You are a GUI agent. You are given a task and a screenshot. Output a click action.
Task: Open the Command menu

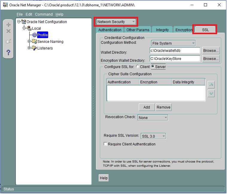44,14
